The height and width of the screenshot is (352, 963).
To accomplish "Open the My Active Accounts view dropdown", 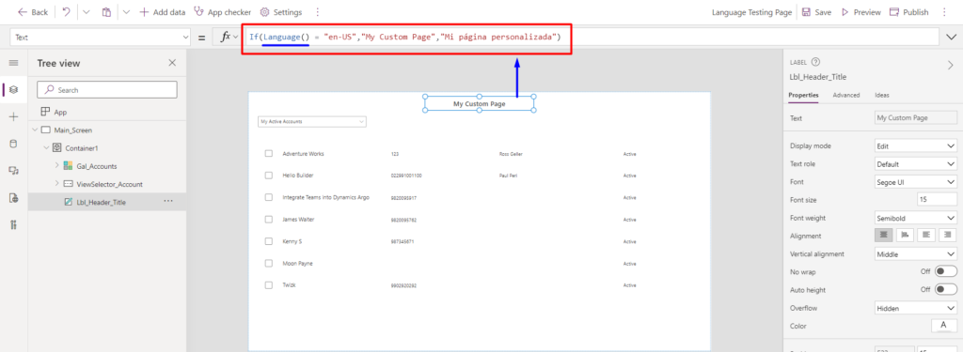I will [x=312, y=121].
